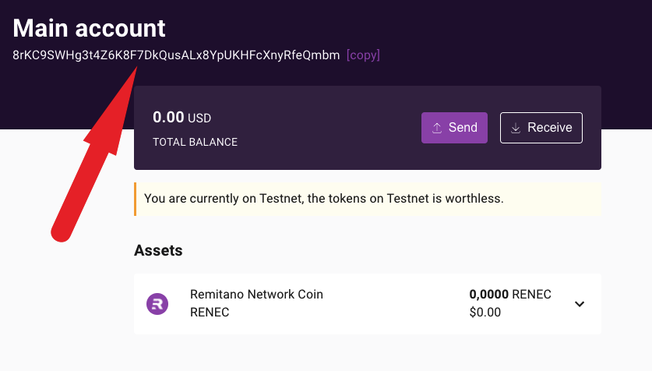The width and height of the screenshot is (652, 371).
Task: Copy the wallet address via [copy] link
Action: coord(363,55)
